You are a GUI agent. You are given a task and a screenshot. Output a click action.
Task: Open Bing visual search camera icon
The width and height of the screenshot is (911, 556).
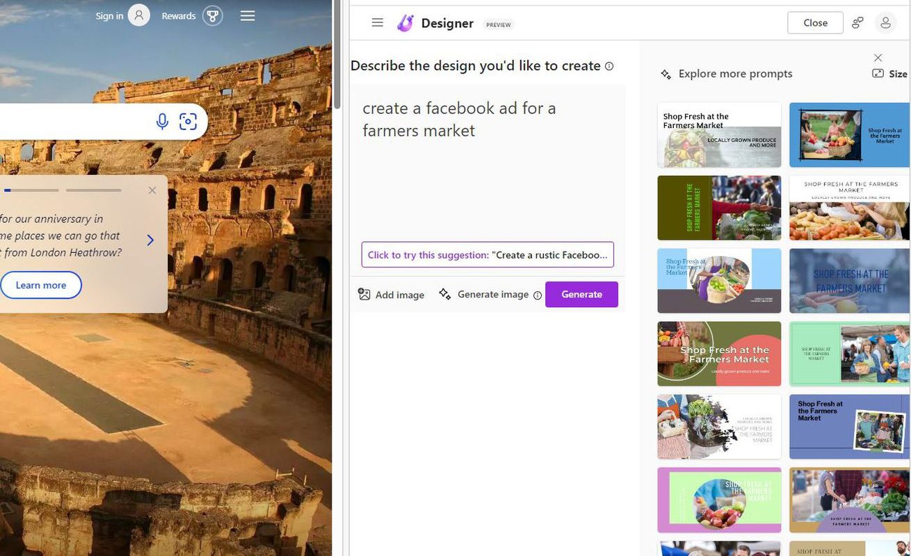coord(188,122)
